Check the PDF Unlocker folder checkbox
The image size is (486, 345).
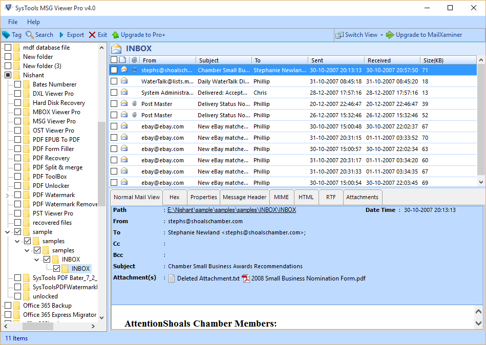point(18,186)
